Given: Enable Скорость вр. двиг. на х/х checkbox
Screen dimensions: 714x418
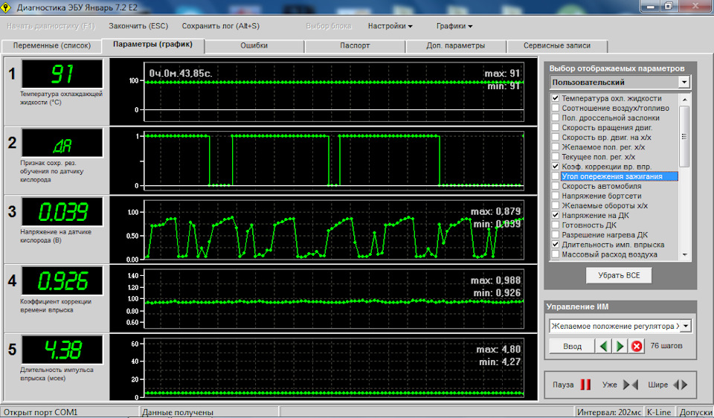Looking at the screenshot, I should tap(556, 137).
